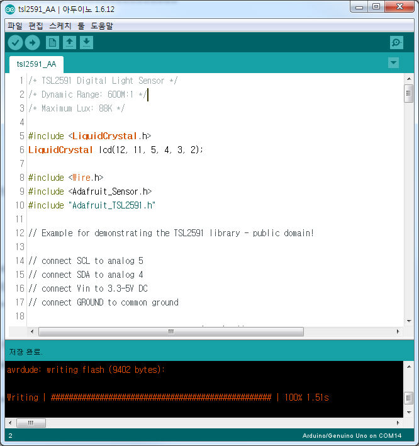Click the editor vertical scrollbar thumb
419x446 pixels.
point(408,93)
